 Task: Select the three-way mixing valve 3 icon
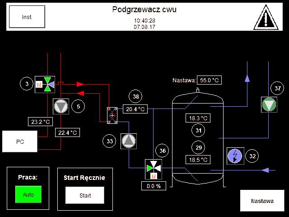coord(45,85)
